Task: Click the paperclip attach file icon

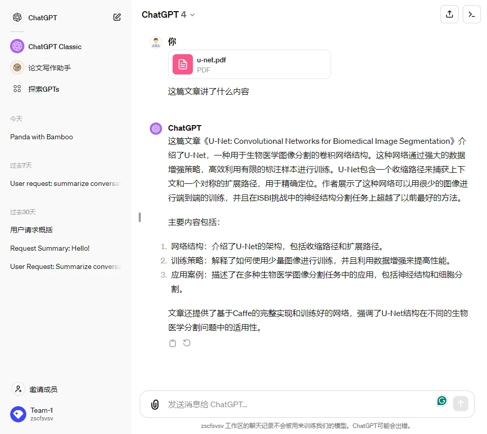Action: tap(155, 404)
